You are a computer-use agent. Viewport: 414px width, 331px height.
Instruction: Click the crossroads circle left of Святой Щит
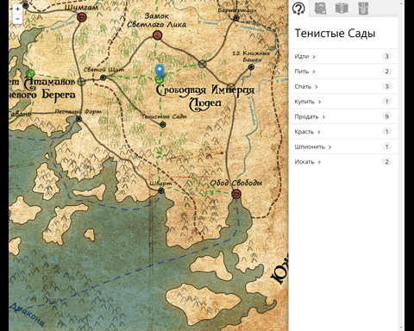[x=82, y=82]
